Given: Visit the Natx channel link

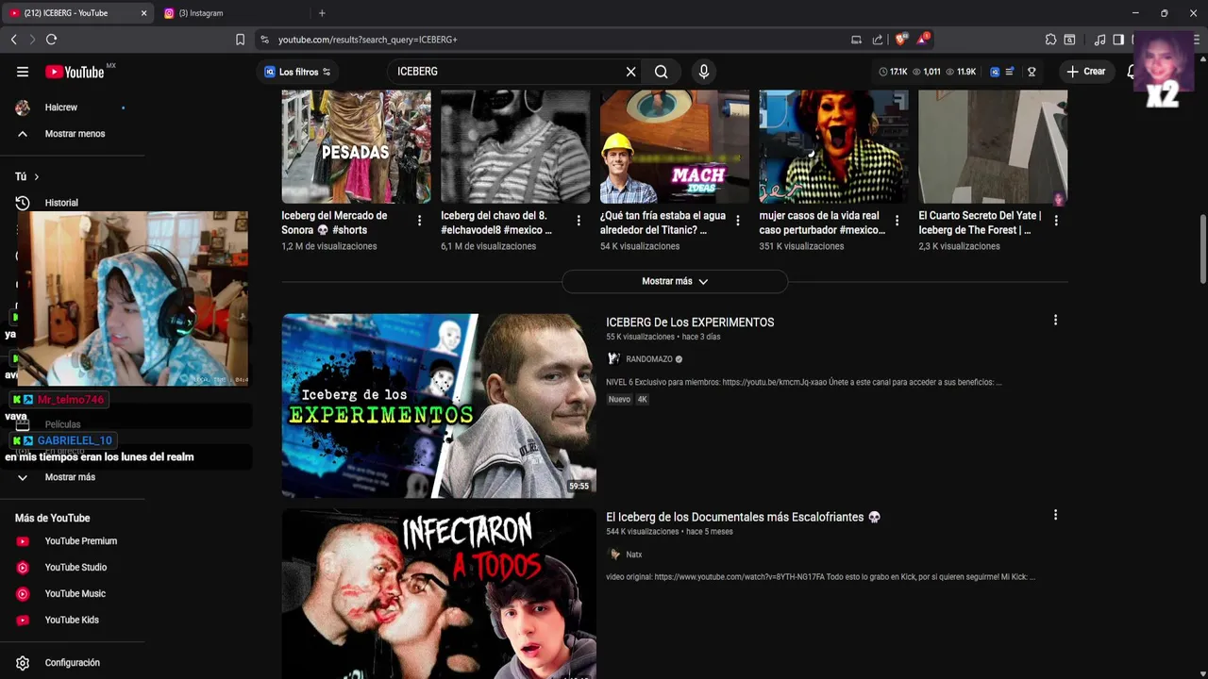Looking at the screenshot, I should point(633,555).
